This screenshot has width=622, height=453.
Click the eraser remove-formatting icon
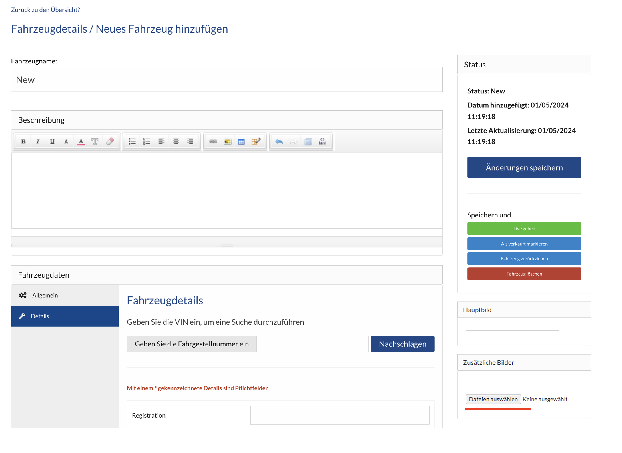(x=110, y=141)
